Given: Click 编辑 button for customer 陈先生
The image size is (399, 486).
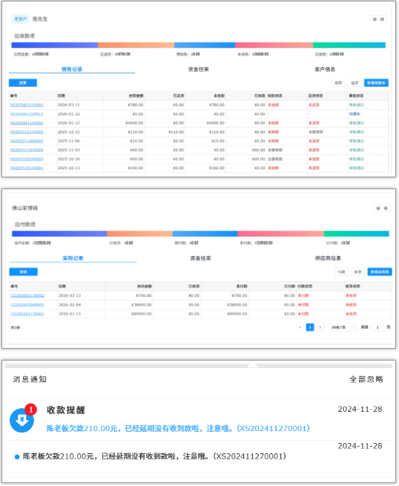Looking at the screenshot, I should coord(378,19).
